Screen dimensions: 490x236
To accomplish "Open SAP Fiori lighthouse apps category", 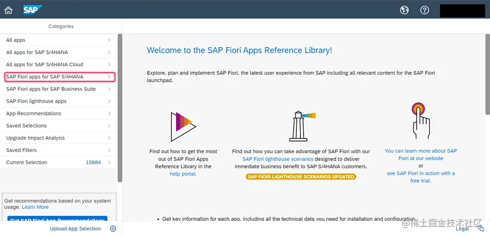I will pyautogui.click(x=59, y=101).
